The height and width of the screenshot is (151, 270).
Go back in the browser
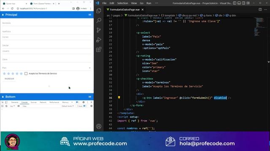[x=3, y=8]
